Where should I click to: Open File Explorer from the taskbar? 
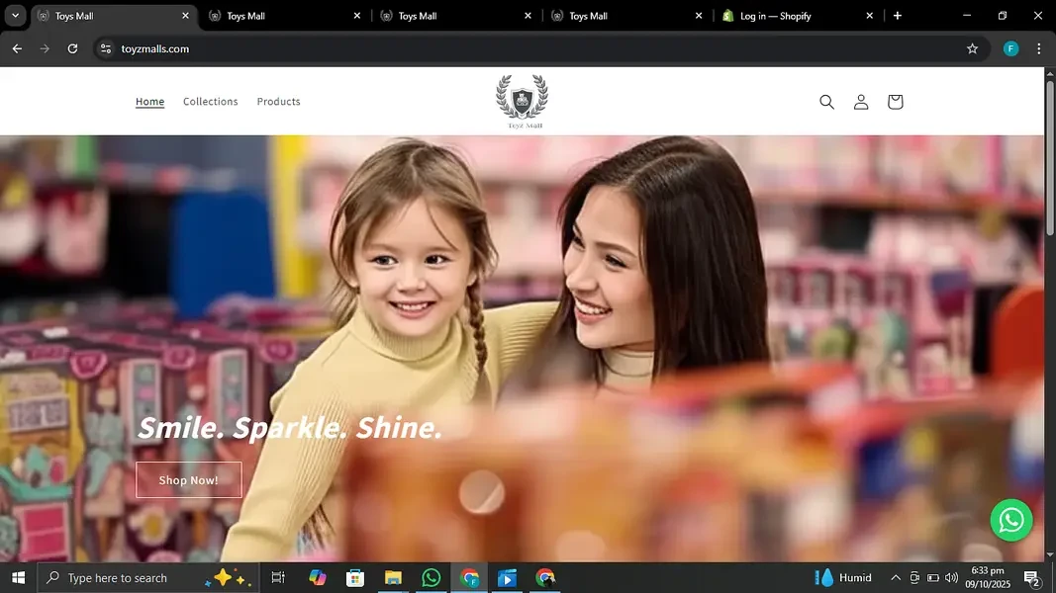[393, 578]
